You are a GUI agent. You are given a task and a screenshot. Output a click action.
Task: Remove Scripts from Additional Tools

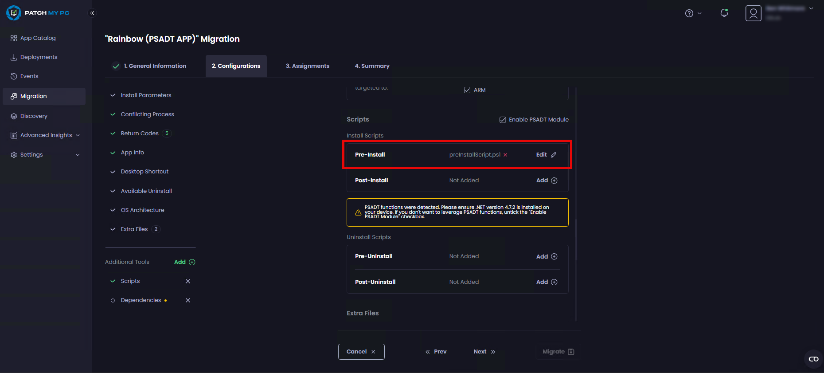coord(188,281)
